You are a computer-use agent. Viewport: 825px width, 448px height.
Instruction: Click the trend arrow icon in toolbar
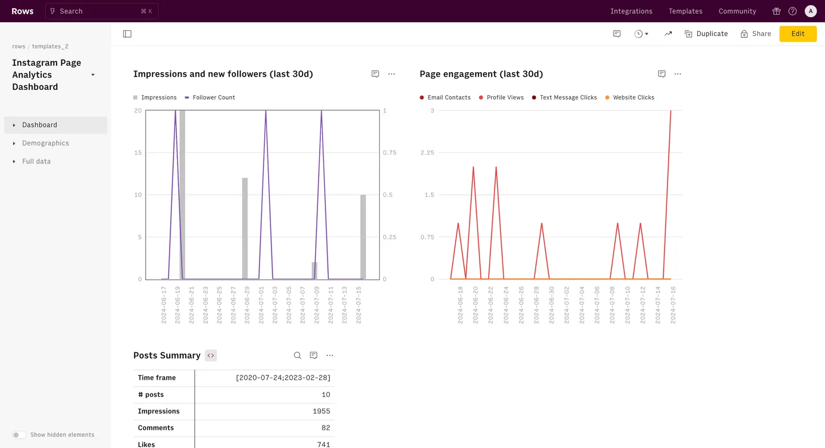point(668,34)
